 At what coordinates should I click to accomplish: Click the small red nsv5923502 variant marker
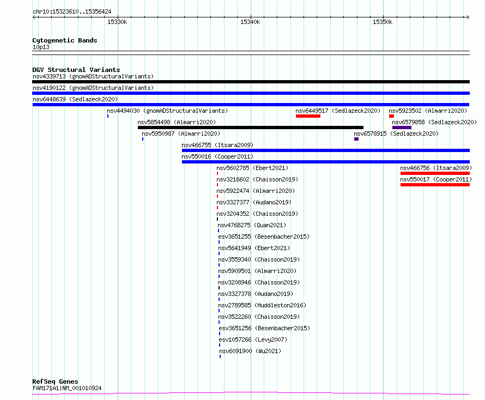[392, 116]
